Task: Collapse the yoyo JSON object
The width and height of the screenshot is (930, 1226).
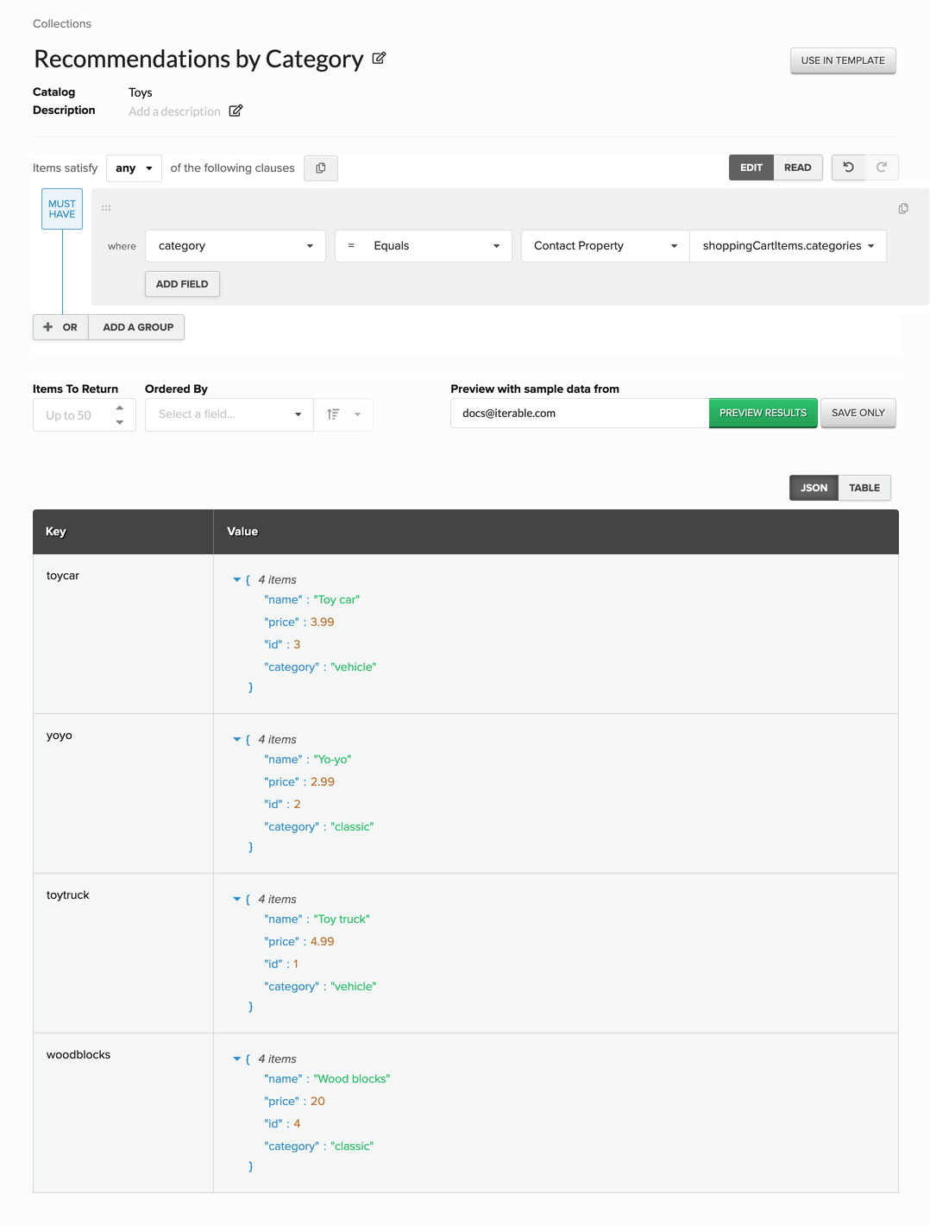Action: (237, 739)
